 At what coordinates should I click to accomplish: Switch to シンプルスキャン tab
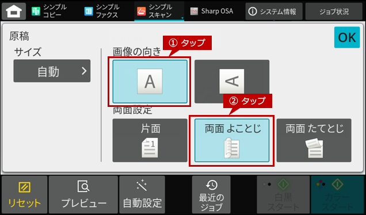click(x=159, y=11)
